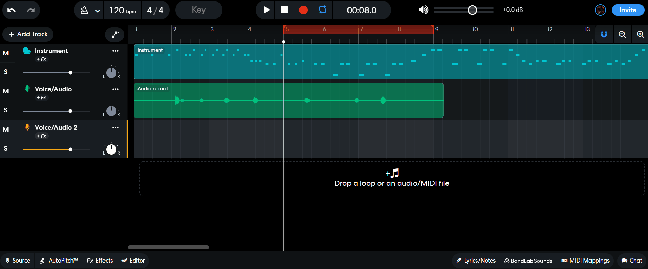Image resolution: width=648 pixels, height=269 pixels.
Task: Open the AutoPitch tab
Action: tap(59, 261)
